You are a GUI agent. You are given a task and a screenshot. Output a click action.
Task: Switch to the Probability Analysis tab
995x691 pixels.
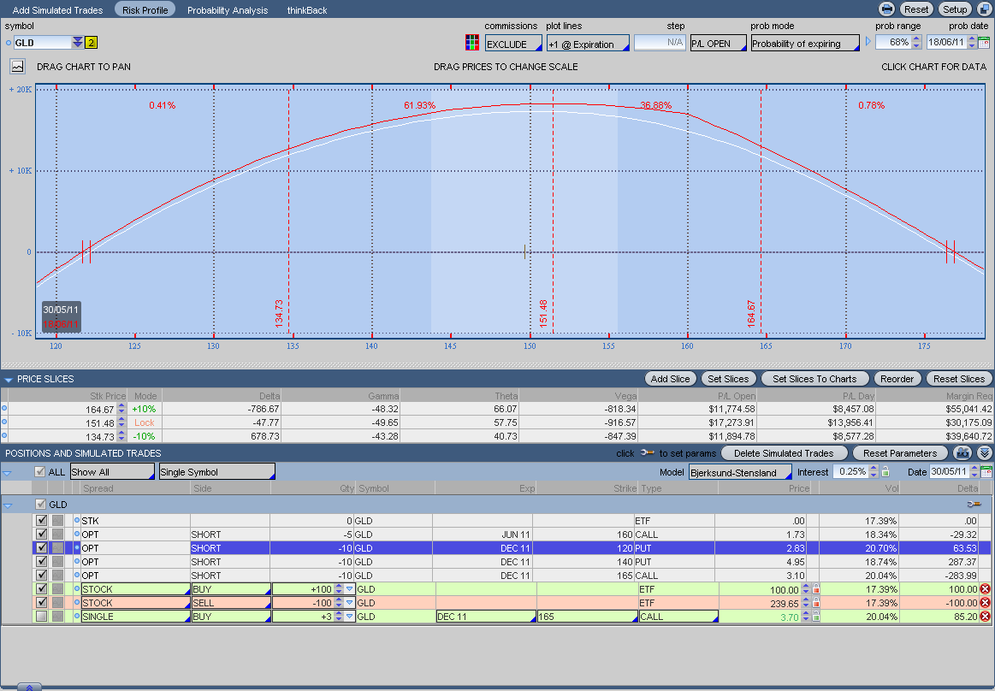coord(228,10)
